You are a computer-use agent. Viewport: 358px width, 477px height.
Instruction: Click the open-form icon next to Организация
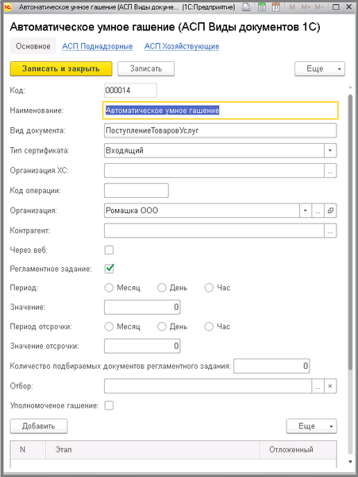[330, 211]
